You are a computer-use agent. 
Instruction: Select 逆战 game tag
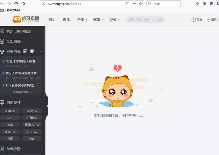10,125
